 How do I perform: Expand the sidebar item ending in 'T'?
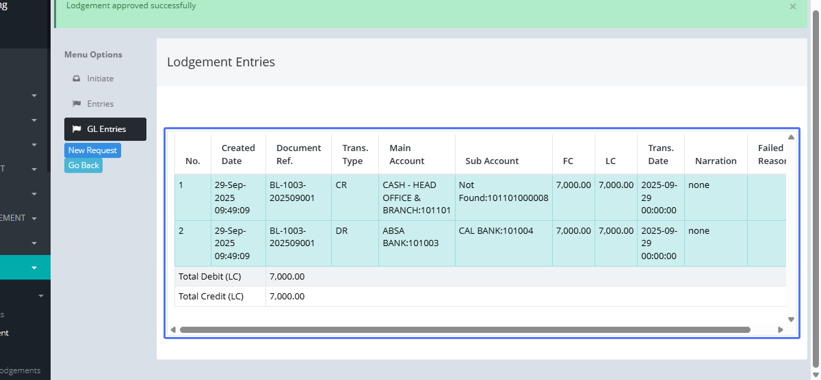[34, 169]
